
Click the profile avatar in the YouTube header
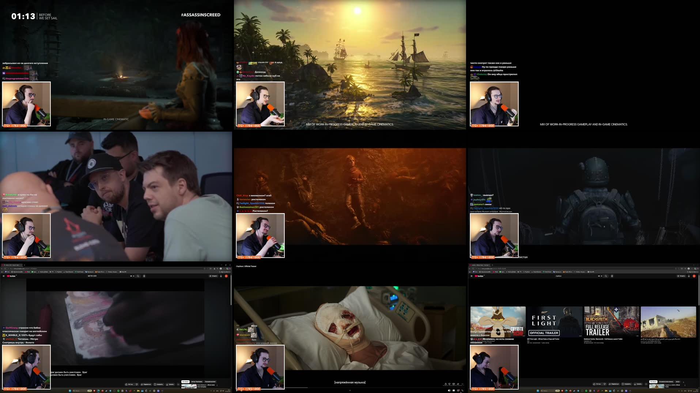tap(227, 276)
